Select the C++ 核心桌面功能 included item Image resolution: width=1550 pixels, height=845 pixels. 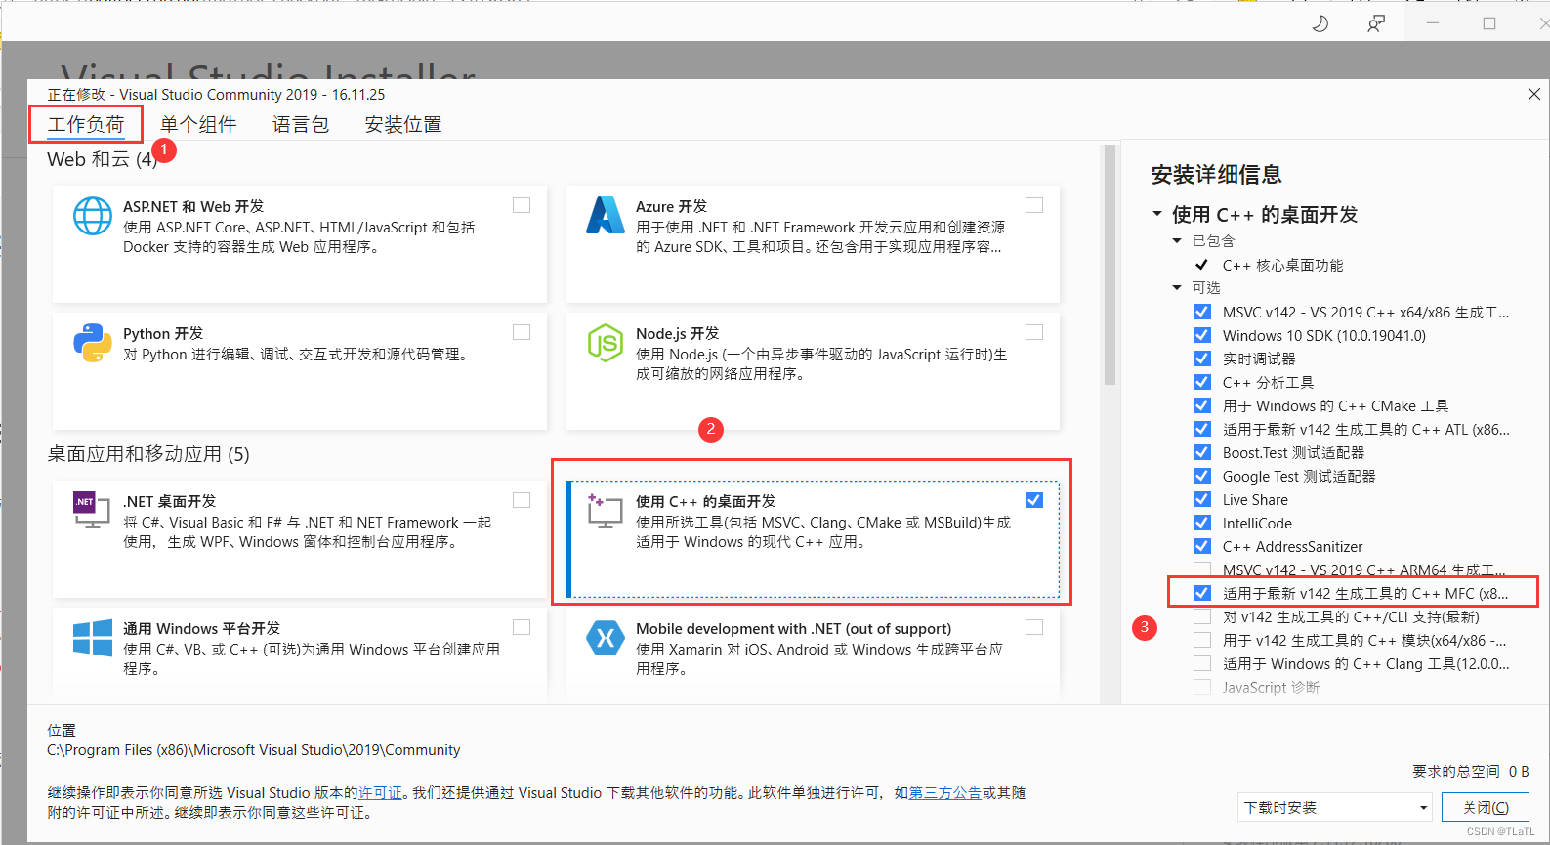[x=1282, y=265]
